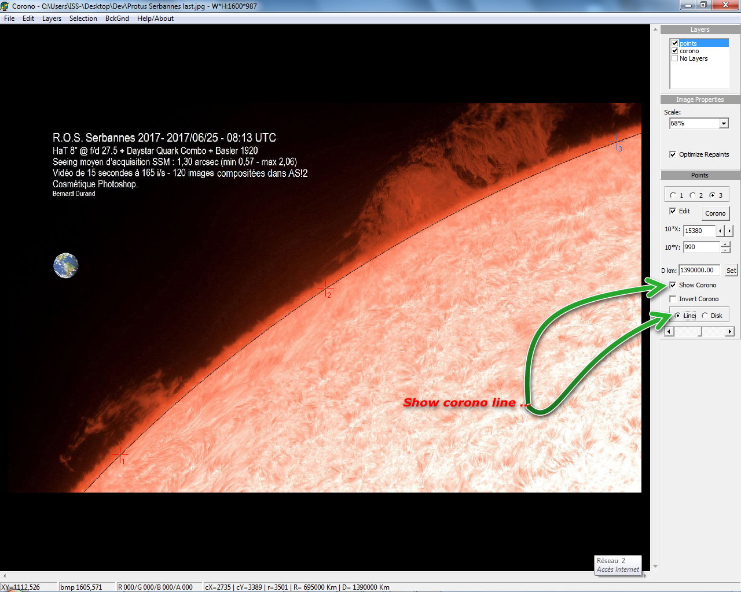Click the blue marker point 3
Image resolution: width=741 pixels, height=592 pixels.
tap(617, 142)
